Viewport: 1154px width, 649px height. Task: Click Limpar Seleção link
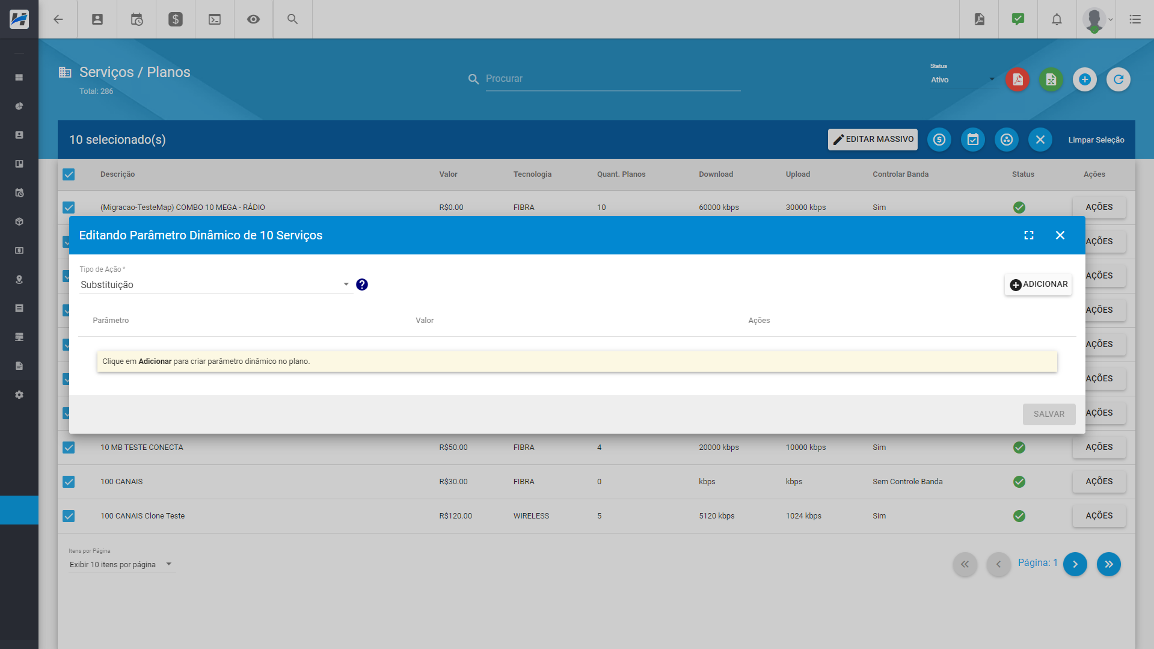coord(1096,140)
